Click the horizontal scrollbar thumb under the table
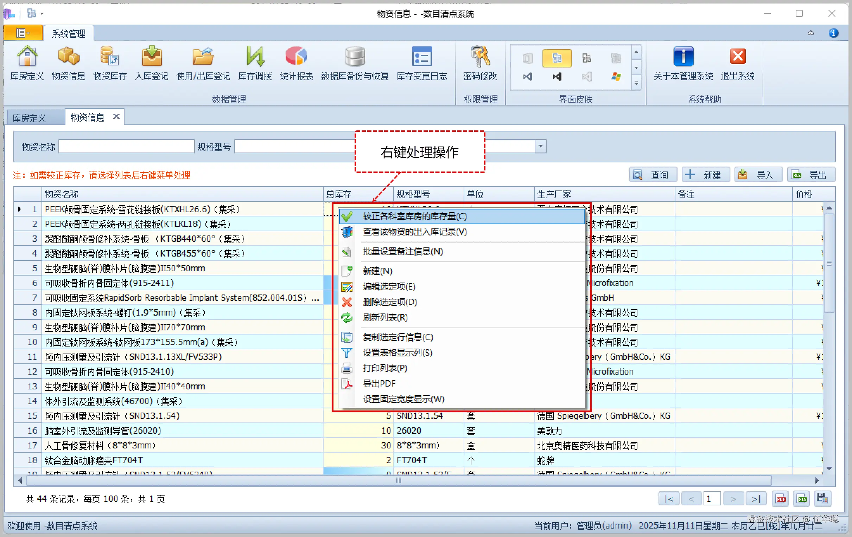 (x=399, y=480)
